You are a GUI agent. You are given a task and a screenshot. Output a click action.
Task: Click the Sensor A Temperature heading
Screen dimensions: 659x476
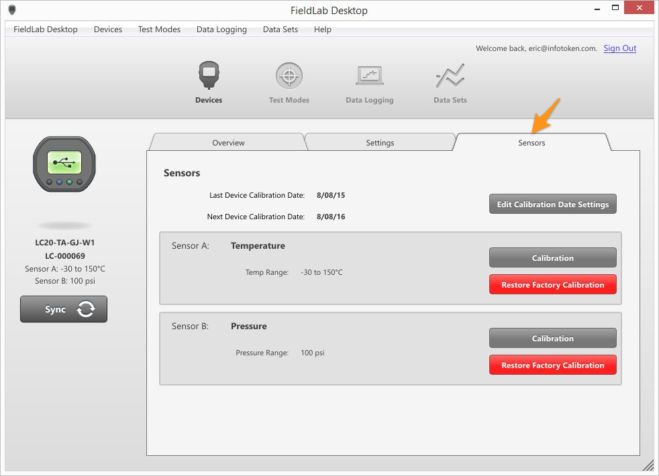pyautogui.click(x=258, y=246)
